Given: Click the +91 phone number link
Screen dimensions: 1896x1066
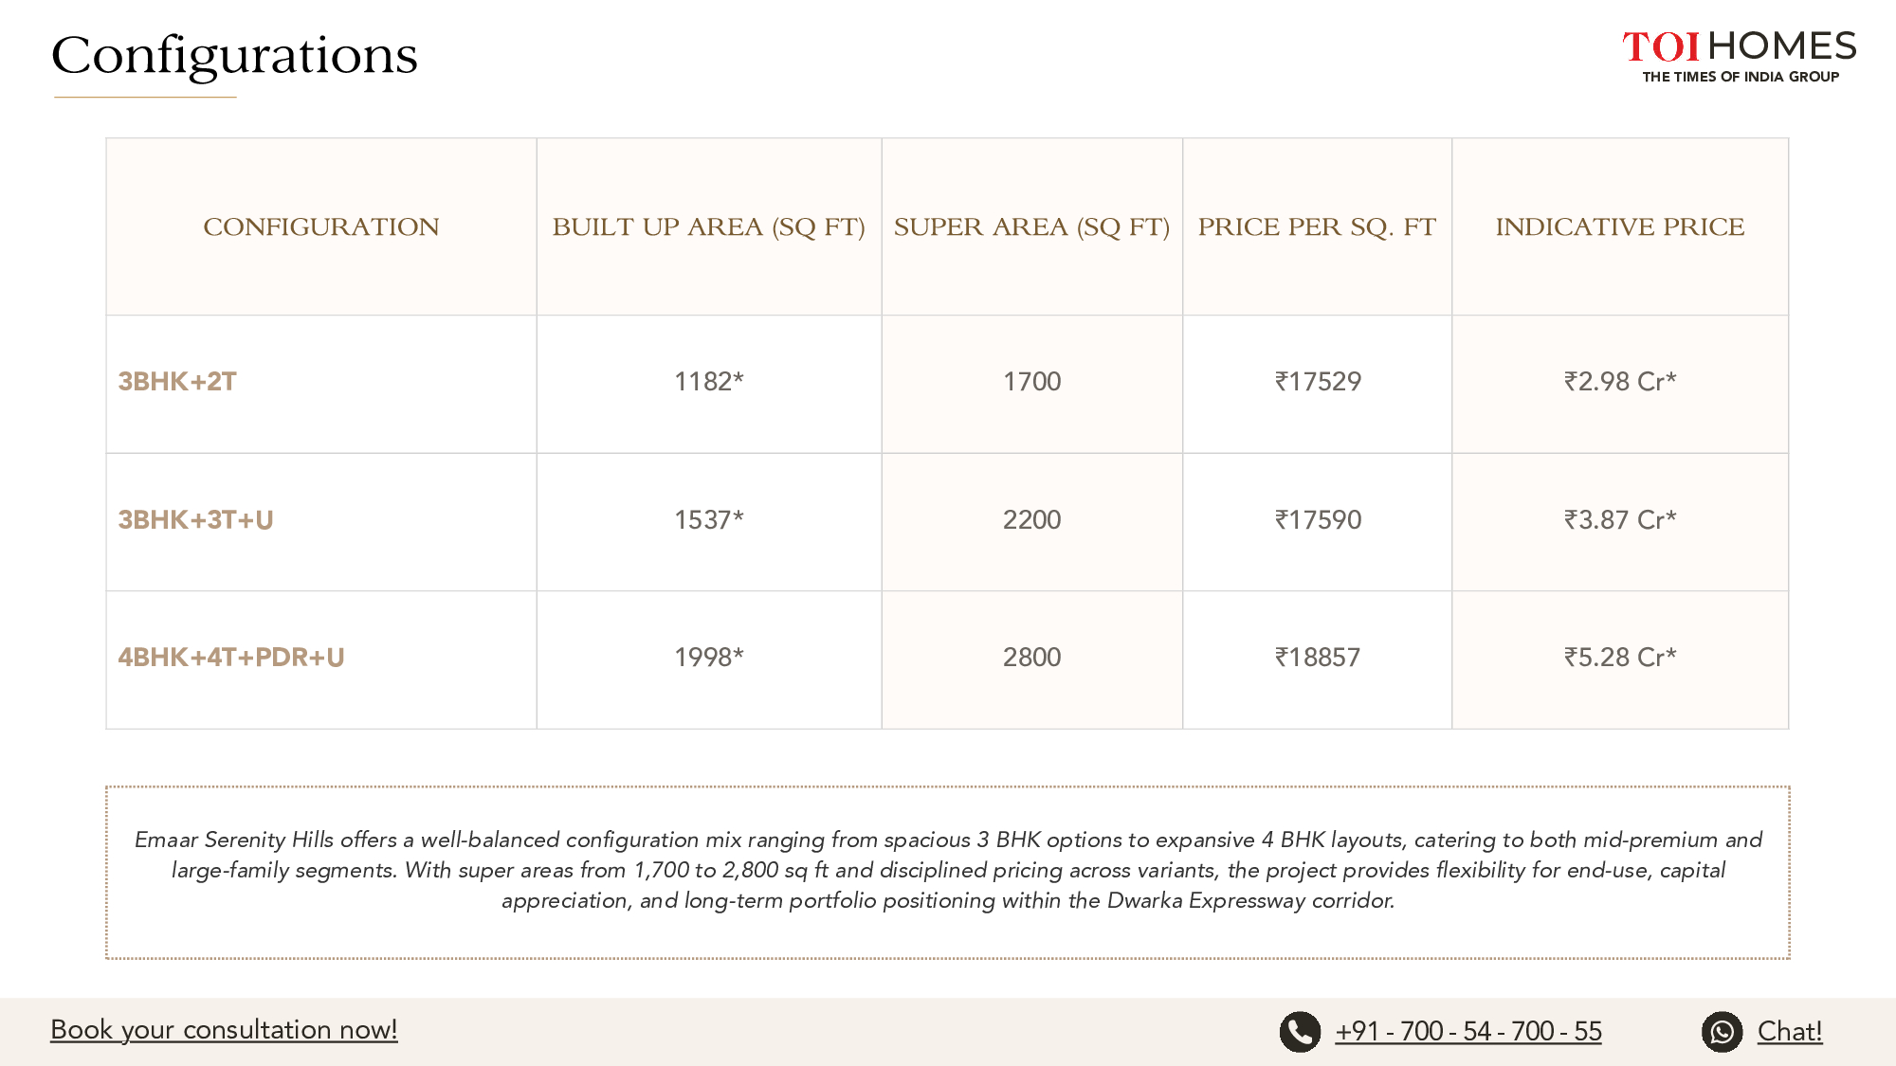Looking at the screenshot, I should [1468, 1032].
